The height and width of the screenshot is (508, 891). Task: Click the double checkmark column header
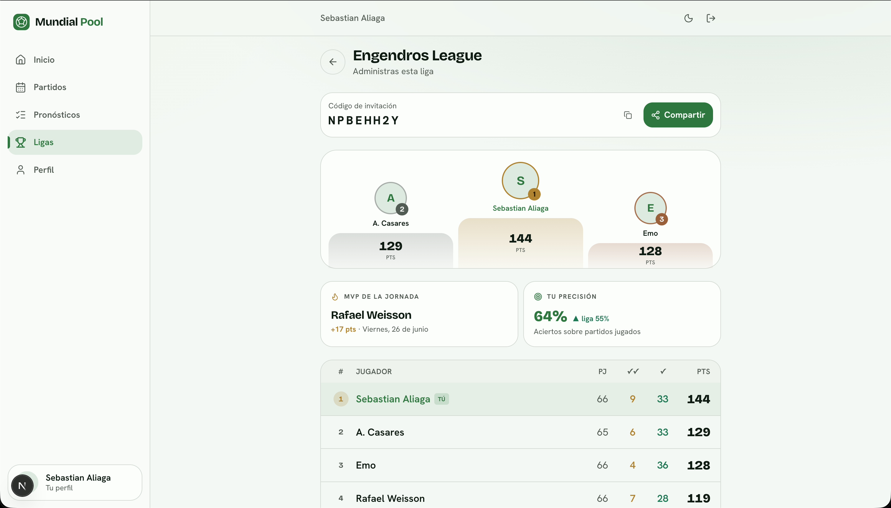point(633,371)
